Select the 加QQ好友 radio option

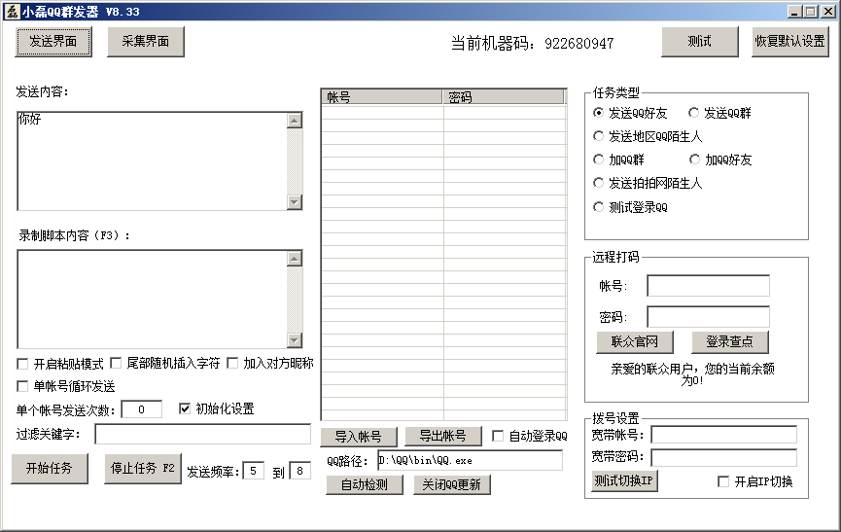click(x=694, y=160)
